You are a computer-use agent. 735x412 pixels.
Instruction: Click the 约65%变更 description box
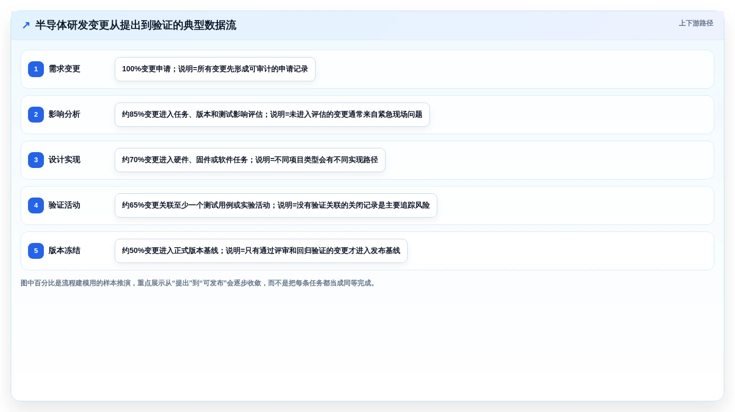point(276,205)
